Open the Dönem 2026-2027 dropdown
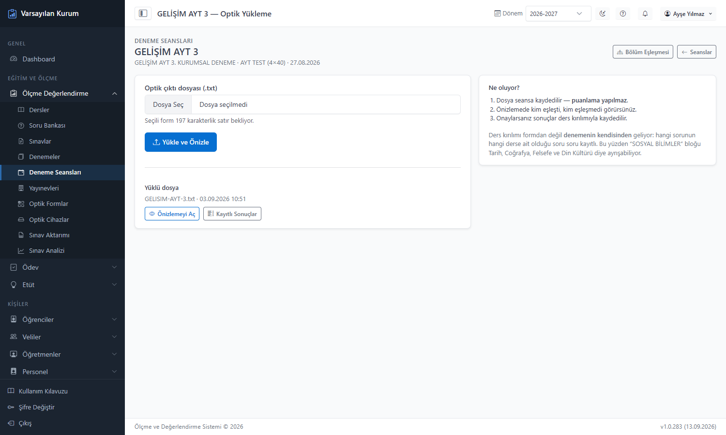This screenshot has width=726, height=435. pos(558,14)
